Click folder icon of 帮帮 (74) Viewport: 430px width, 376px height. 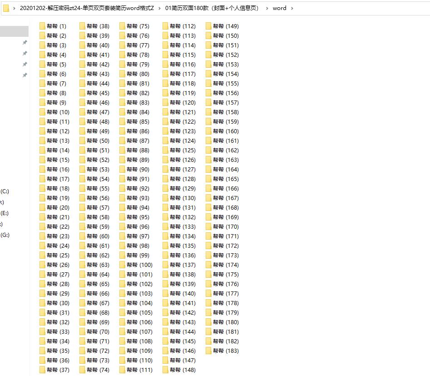point(82,370)
